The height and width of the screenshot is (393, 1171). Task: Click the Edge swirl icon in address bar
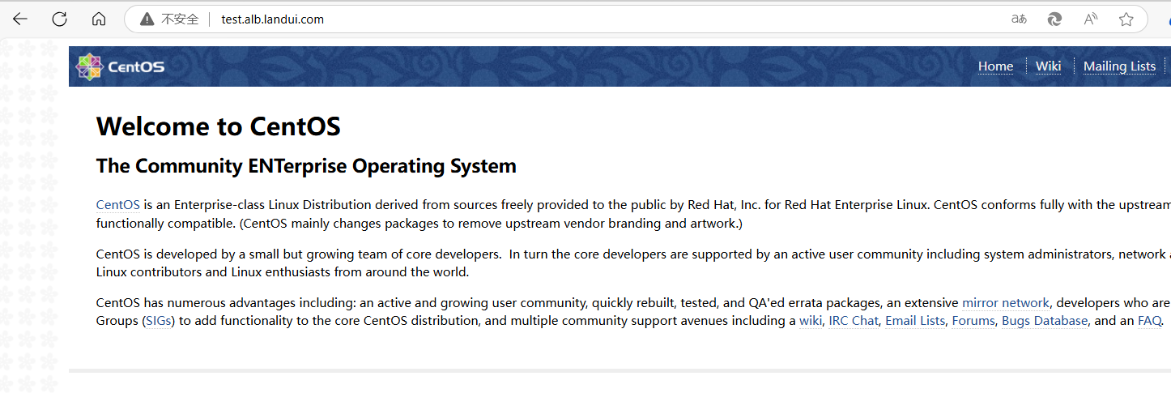click(1054, 19)
